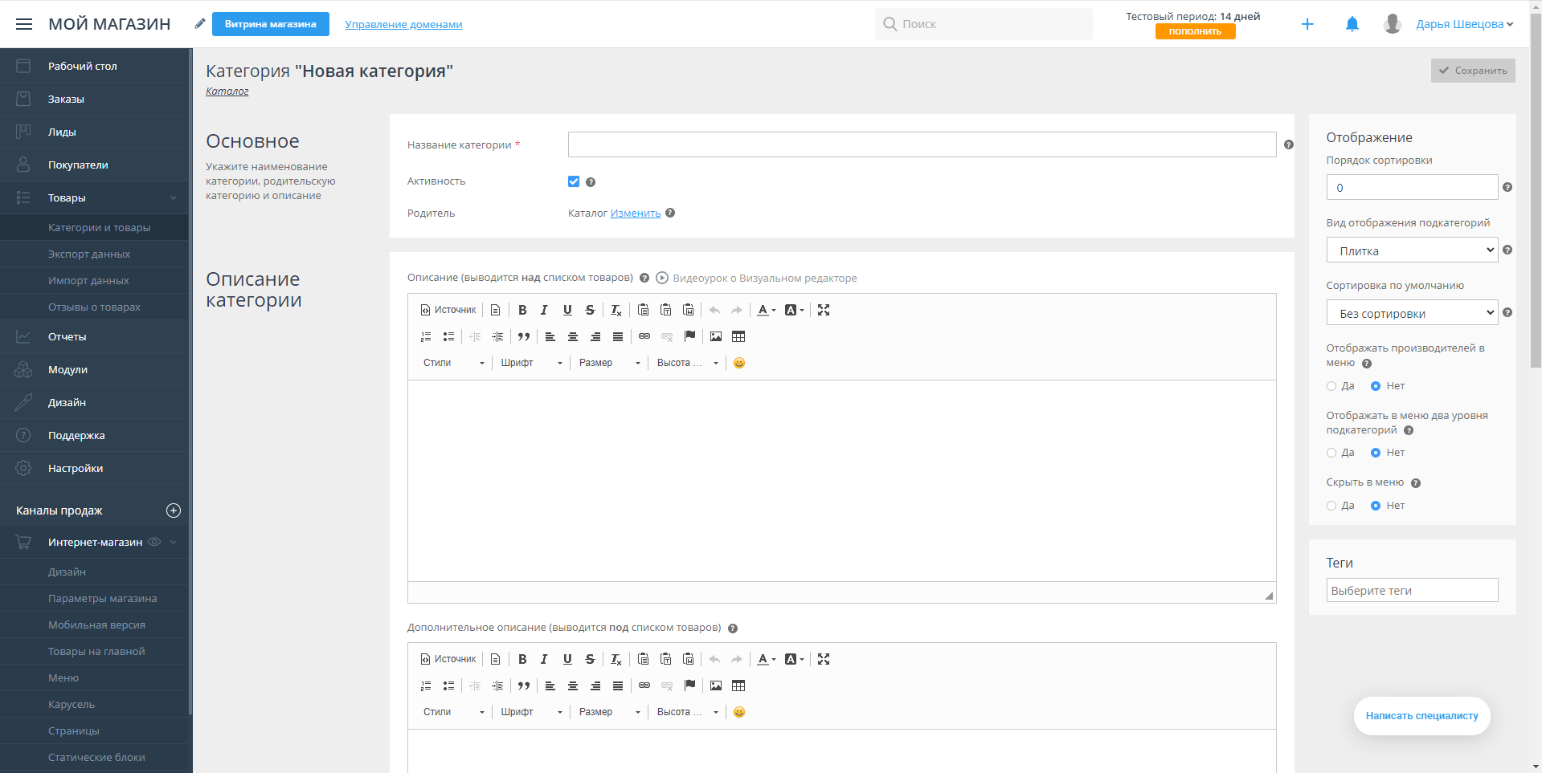Image resolution: width=1542 pixels, height=773 pixels.
Task: Insert link icon in first editor
Action: pos(644,336)
